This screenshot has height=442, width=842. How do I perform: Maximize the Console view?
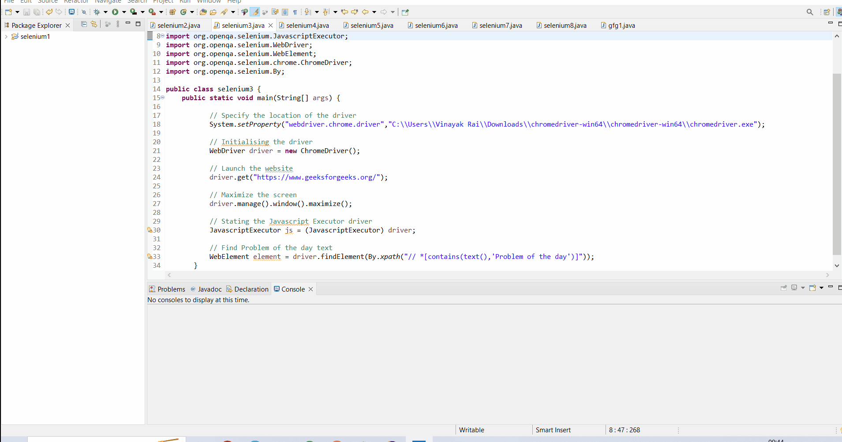click(839, 287)
